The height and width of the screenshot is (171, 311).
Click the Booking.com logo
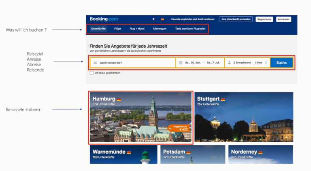click(x=104, y=19)
